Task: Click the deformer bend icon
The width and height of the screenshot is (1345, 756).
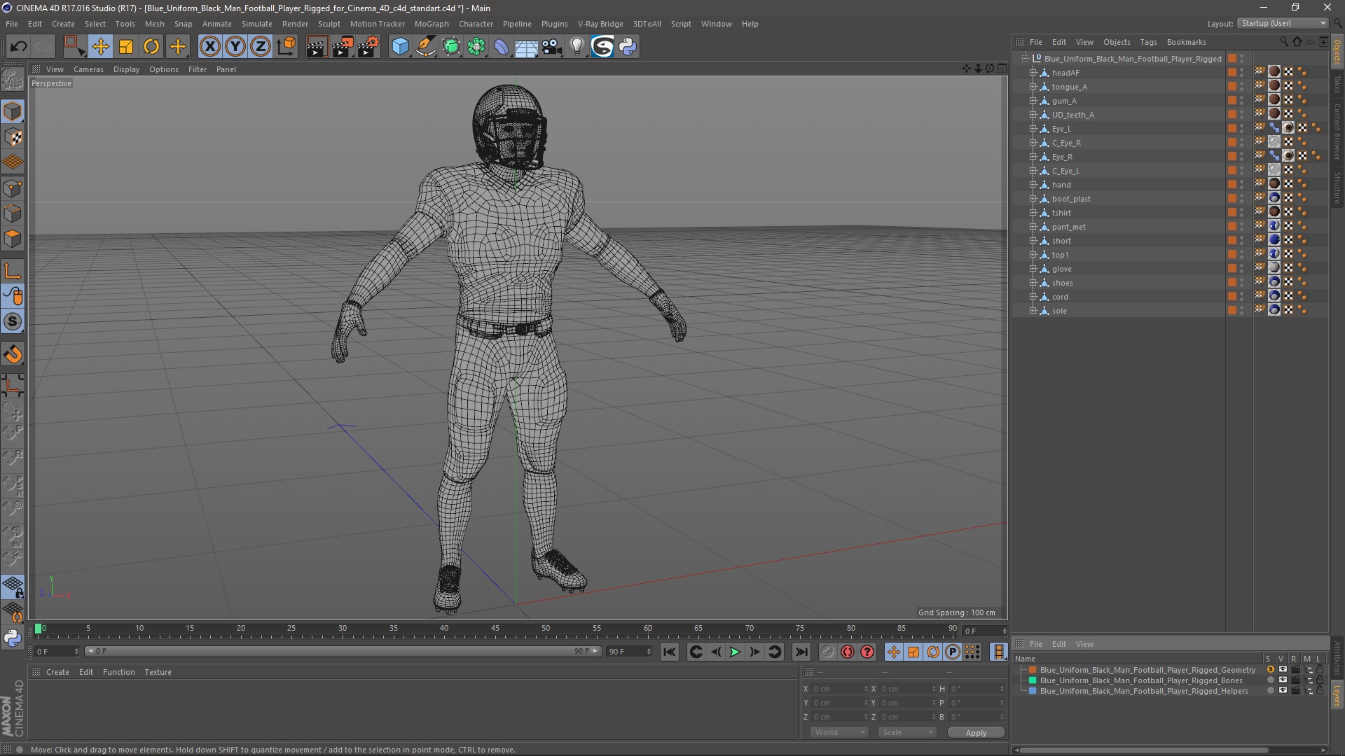Action: [502, 47]
